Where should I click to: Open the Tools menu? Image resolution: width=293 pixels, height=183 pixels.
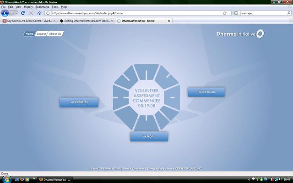coord(55,7)
